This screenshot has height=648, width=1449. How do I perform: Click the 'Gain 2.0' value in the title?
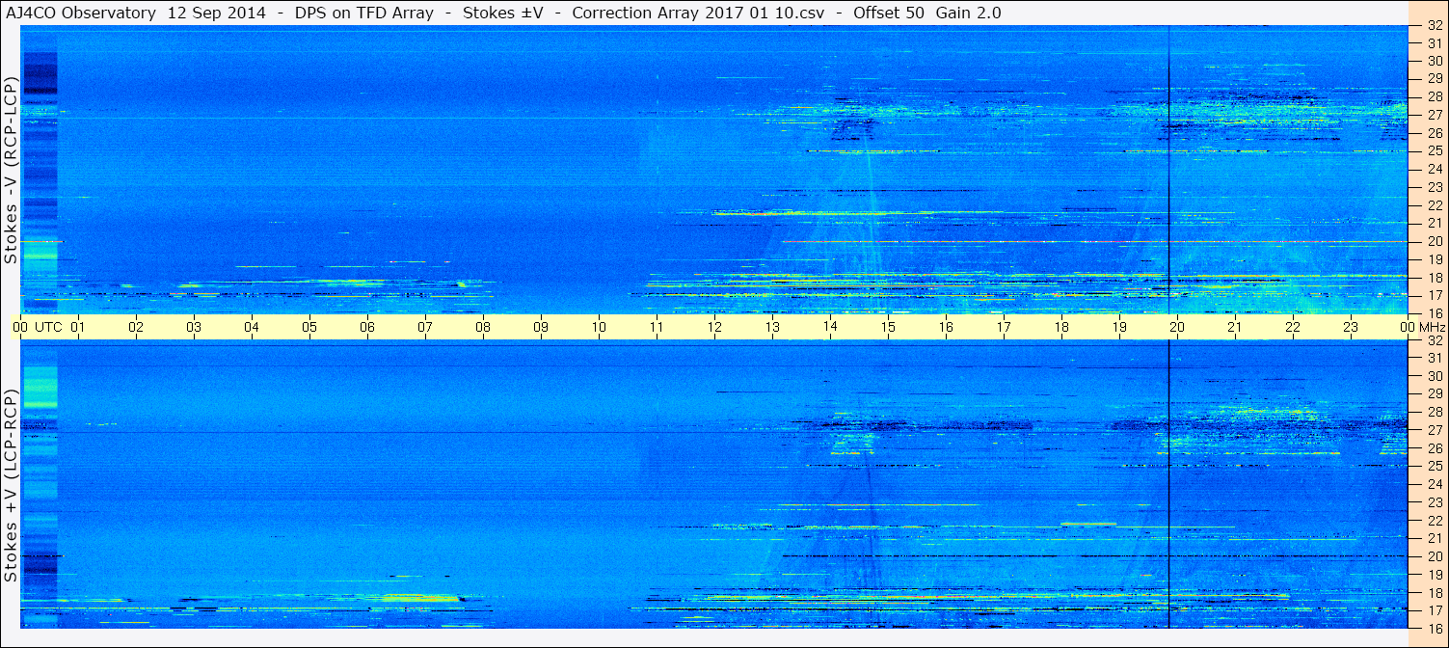[x=968, y=13]
